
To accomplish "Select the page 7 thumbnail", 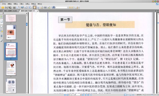I will (11, 68).
